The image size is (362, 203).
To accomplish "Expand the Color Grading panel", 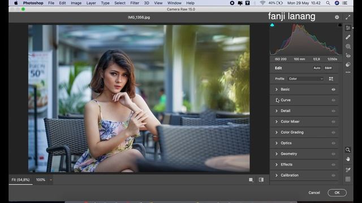I will pos(277,133).
